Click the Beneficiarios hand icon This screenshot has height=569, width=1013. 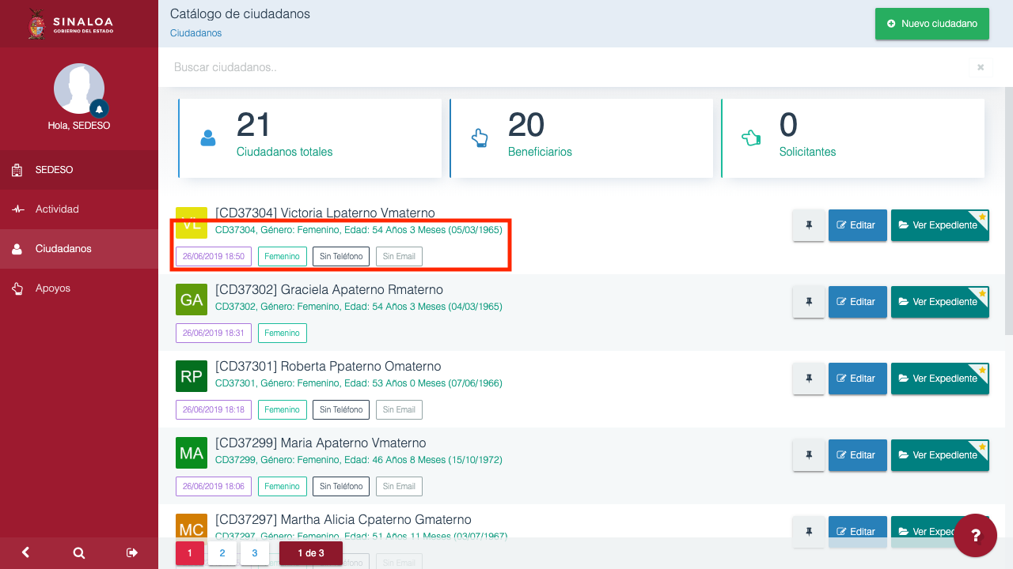tap(480, 138)
